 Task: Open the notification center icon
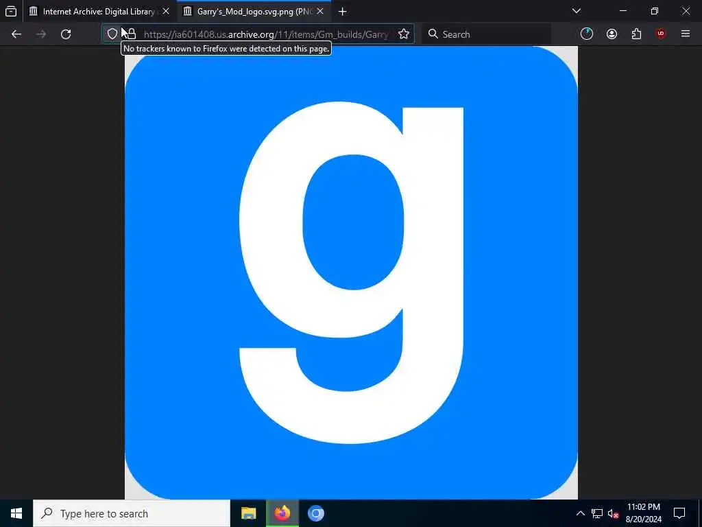679,513
